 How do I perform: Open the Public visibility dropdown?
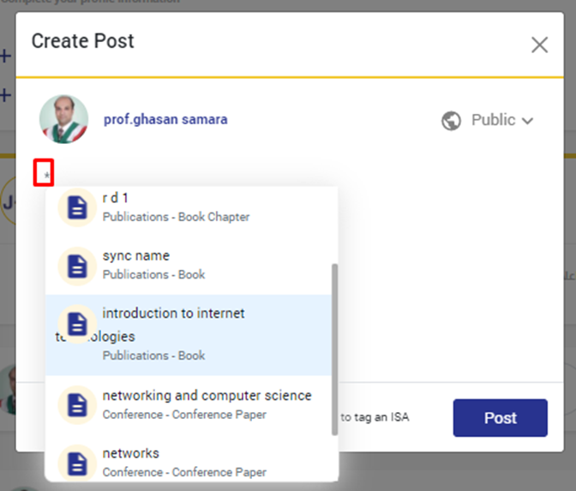tap(488, 121)
